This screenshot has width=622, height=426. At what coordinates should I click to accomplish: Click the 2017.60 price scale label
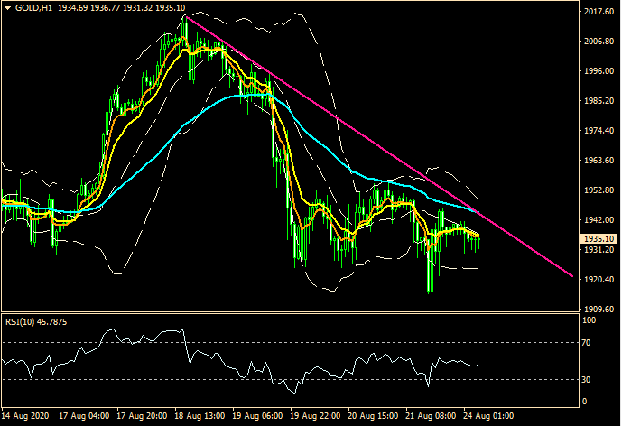pos(597,13)
